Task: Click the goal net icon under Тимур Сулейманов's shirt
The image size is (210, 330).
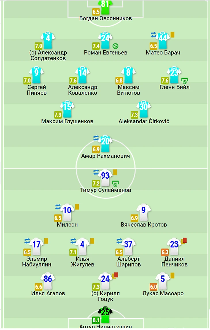Action: point(115,183)
